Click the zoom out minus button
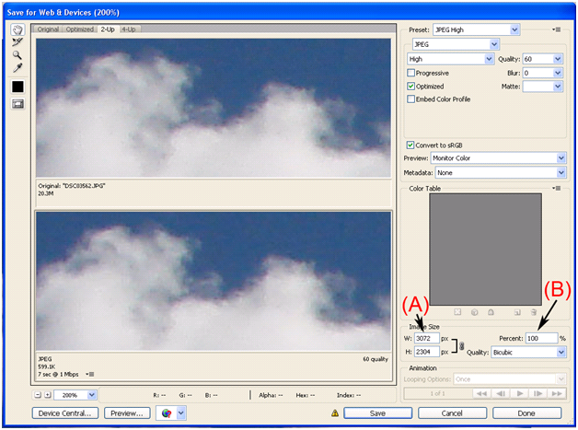The width and height of the screenshot is (578, 430). [38, 395]
